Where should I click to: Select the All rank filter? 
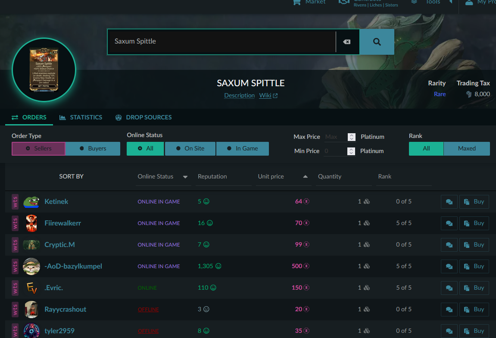pos(426,148)
